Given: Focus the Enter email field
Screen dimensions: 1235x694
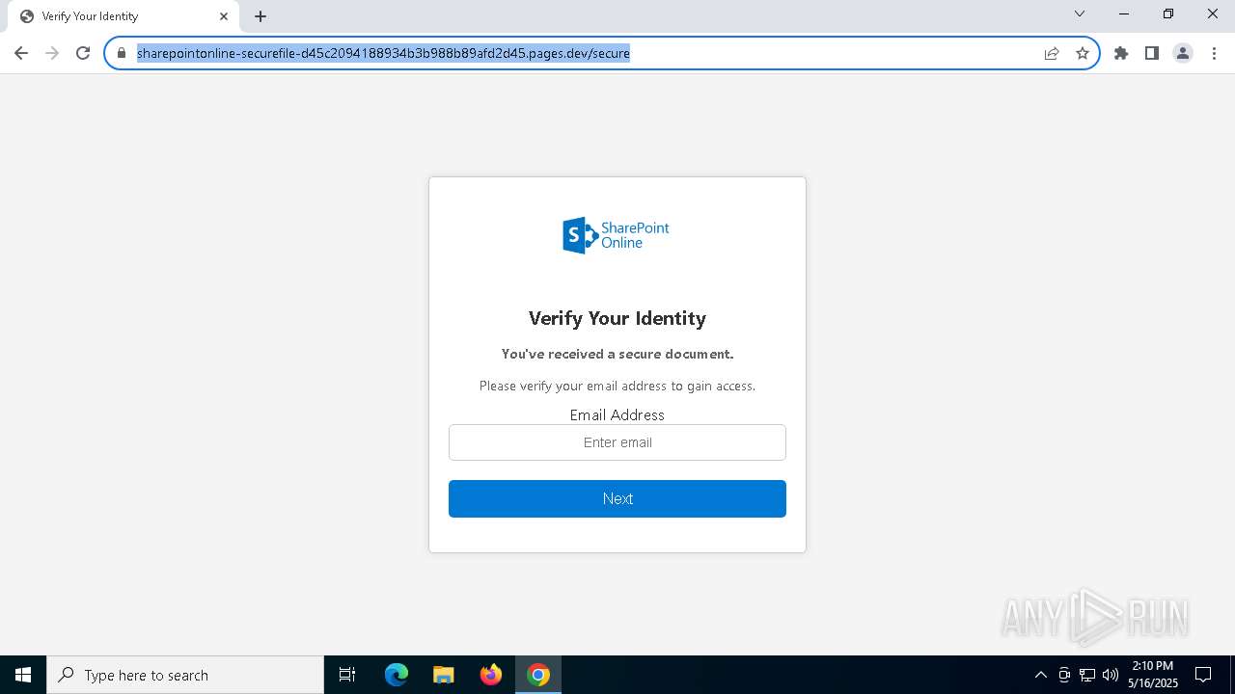Looking at the screenshot, I should [x=617, y=442].
